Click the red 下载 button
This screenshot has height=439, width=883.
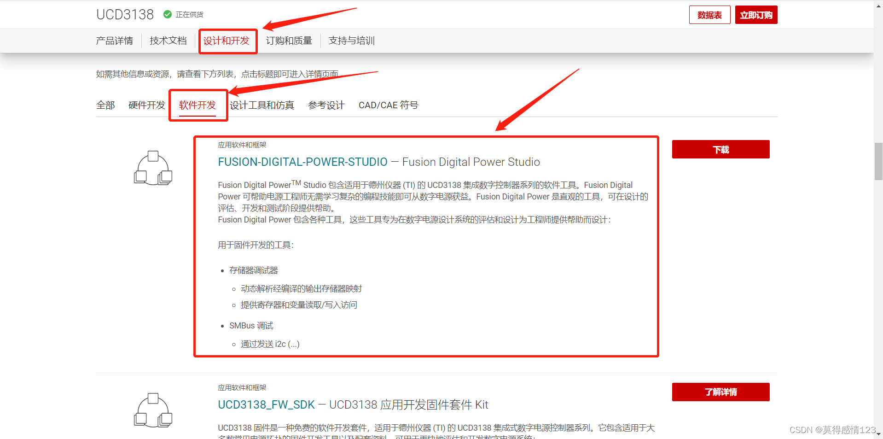coord(720,149)
